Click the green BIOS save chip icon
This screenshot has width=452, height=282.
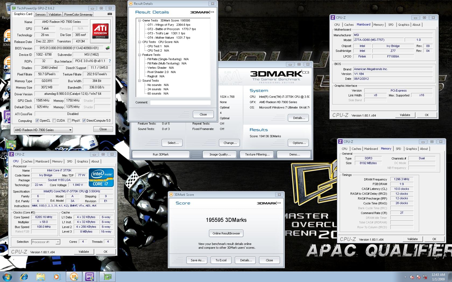coord(108,48)
